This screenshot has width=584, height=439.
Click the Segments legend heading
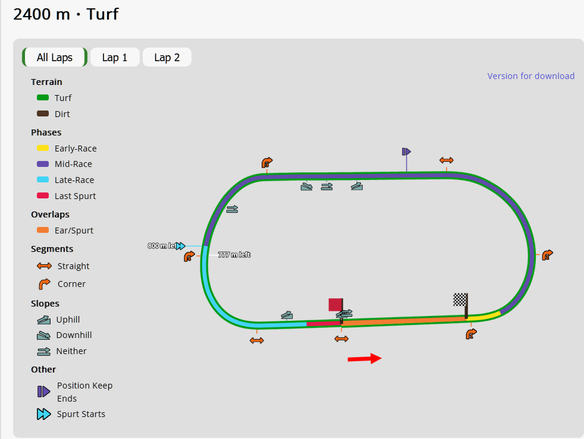[52, 249]
